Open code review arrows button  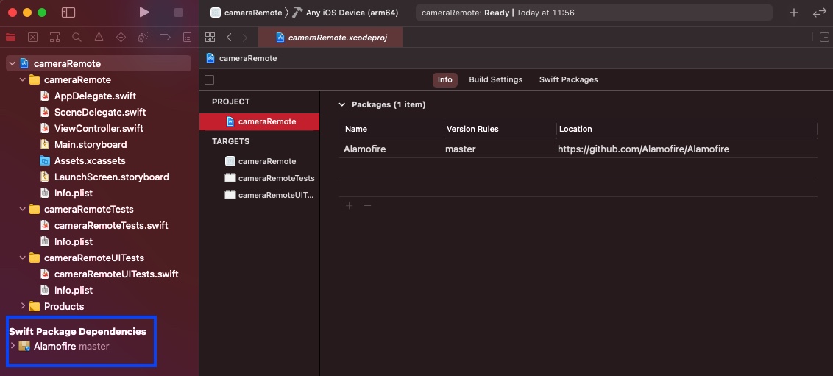click(819, 13)
